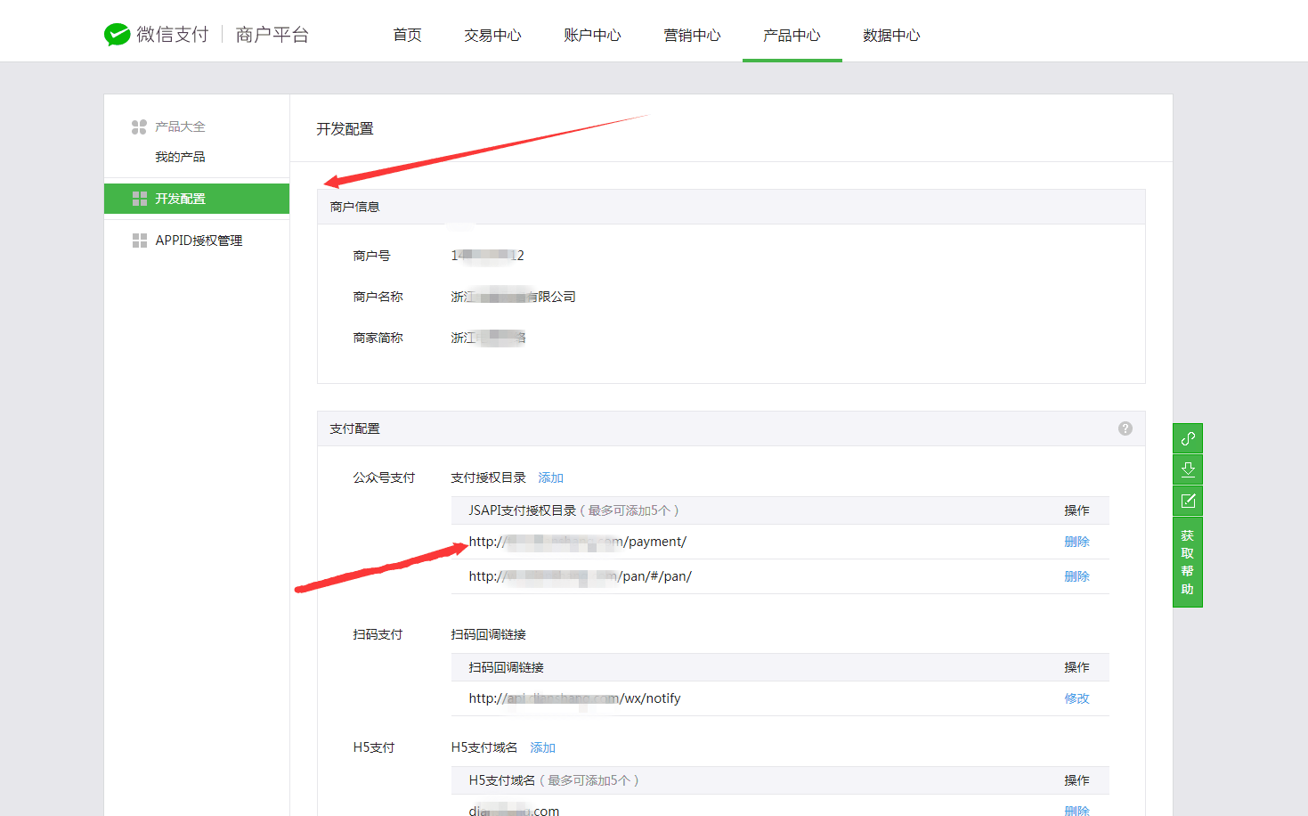Image resolution: width=1308 pixels, height=816 pixels.
Task: Click 添加 next to 支付授权目录
Action: 550,477
